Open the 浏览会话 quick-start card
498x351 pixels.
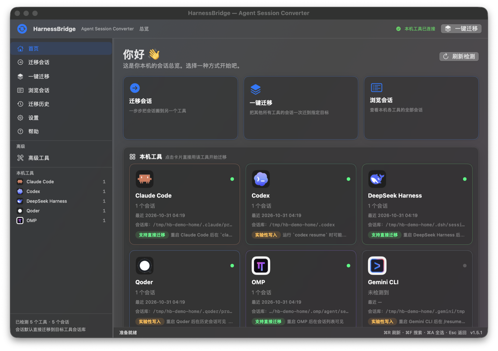point(421,108)
